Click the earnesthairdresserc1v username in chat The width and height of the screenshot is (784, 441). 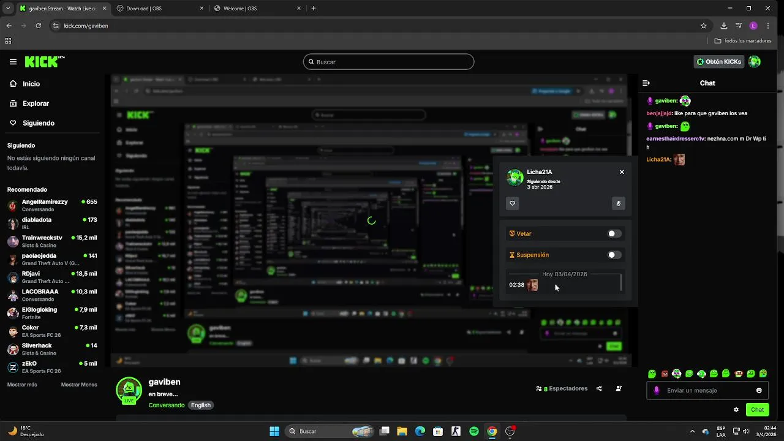tap(675, 139)
